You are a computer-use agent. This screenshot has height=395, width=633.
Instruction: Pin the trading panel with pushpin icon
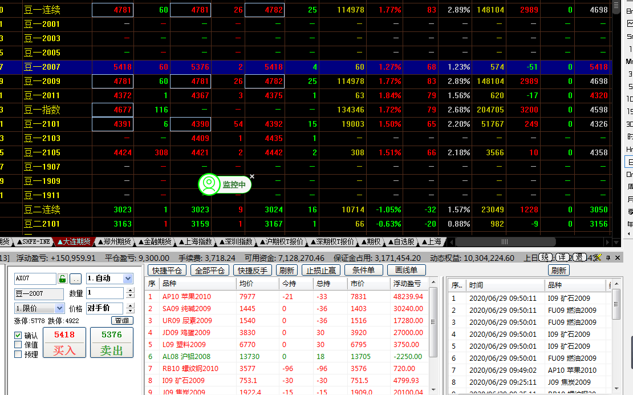coord(608,258)
